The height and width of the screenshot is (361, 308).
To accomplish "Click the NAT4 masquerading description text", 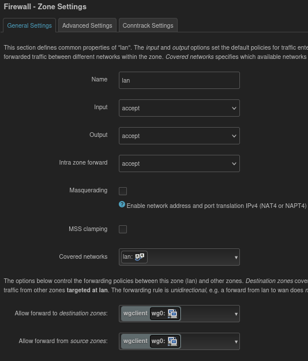I will [216, 206].
